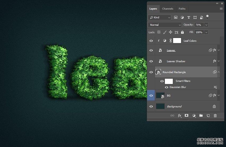Add a layer mask
Screen dimensions: 226x147
tap(186, 115)
